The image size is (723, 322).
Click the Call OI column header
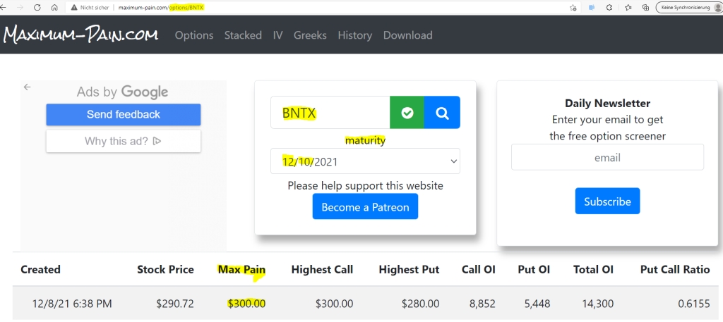click(478, 270)
